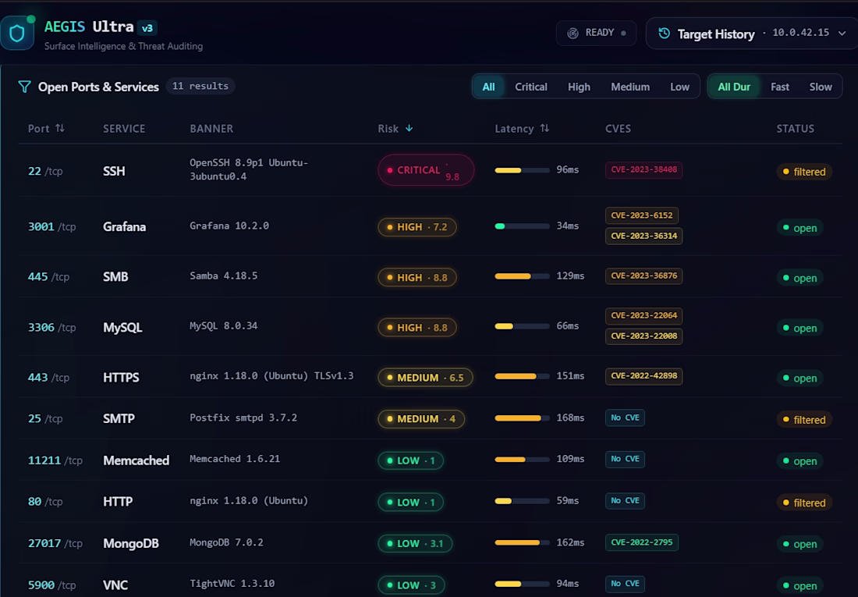Screen dimensions: 858x597
Task: Click the CVES column header
Action: coord(618,129)
